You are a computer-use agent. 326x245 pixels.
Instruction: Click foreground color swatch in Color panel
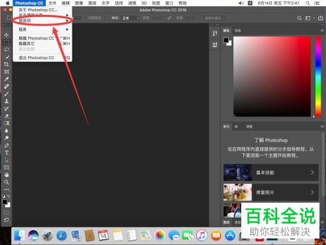[x=226, y=40]
